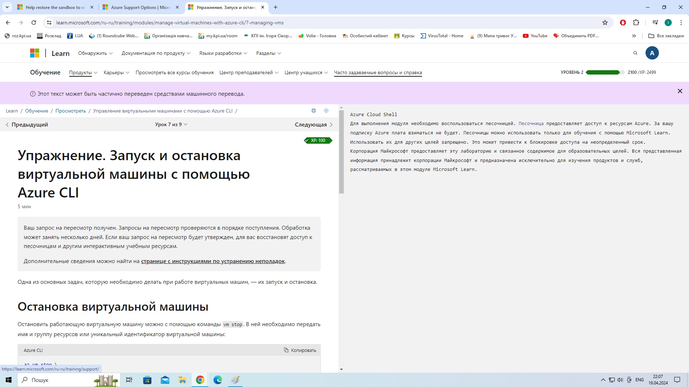Go to the Предыдущий lesson
Image resolution: width=689 pixels, height=387 pixels.
pos(27,125)
